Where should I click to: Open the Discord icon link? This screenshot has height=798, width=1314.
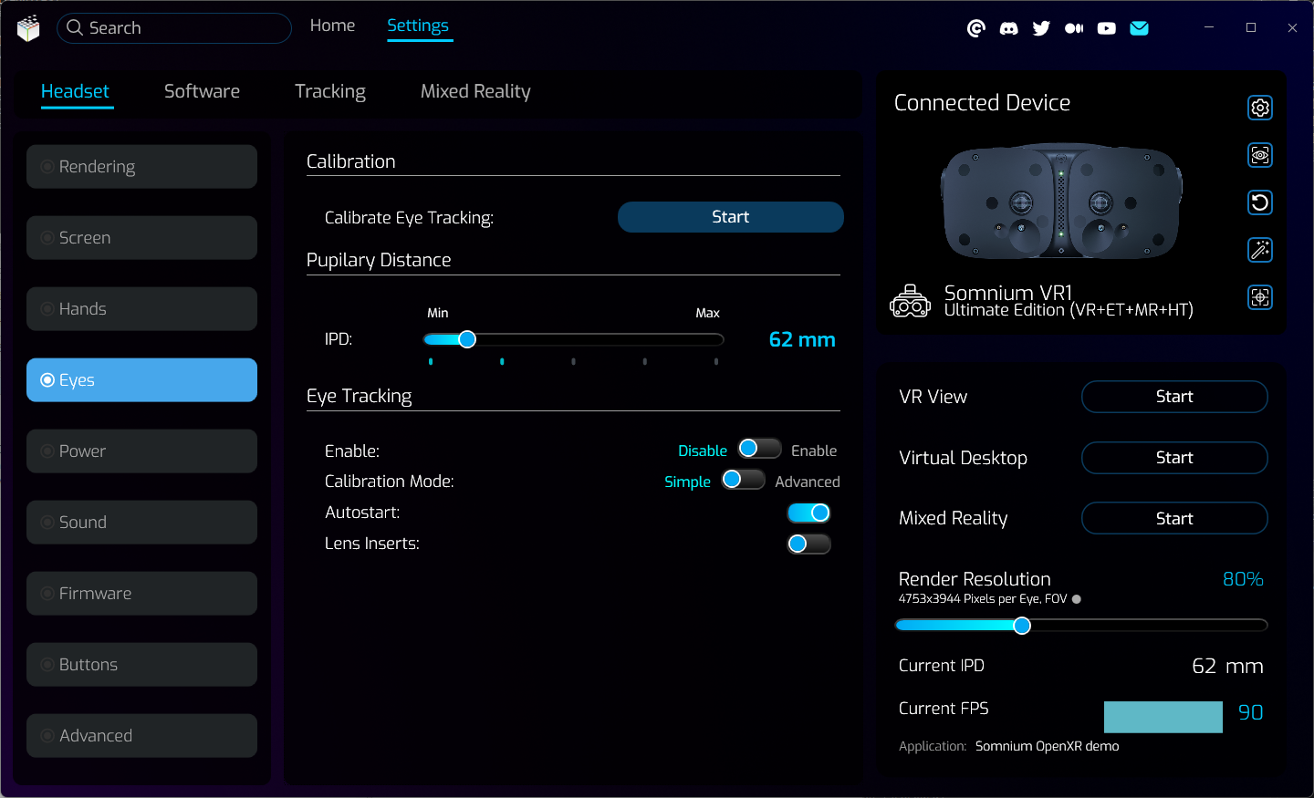pos(1008,28)
